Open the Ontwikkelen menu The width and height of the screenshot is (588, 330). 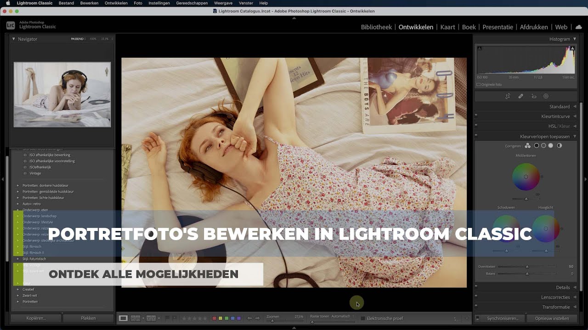[116, 3]
